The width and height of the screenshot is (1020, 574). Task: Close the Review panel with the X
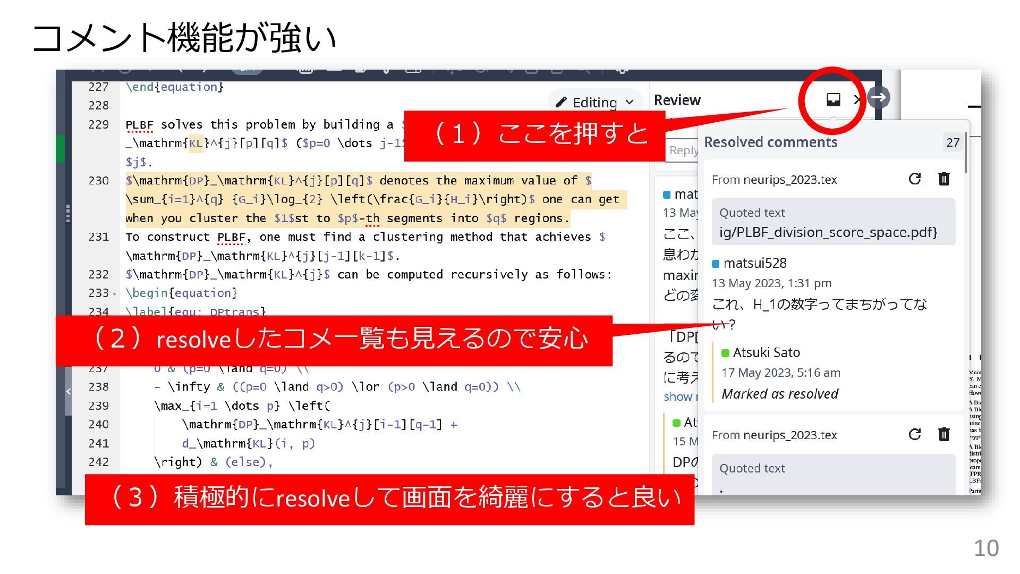click(x=857, y=99)
